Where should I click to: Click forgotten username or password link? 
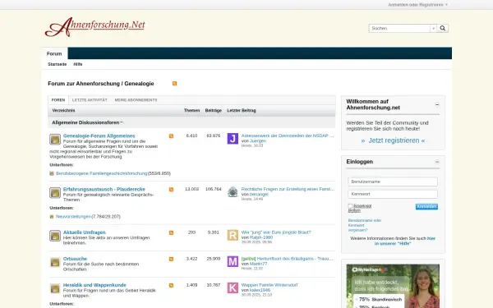pyautogui.click(x=364, y=225)
